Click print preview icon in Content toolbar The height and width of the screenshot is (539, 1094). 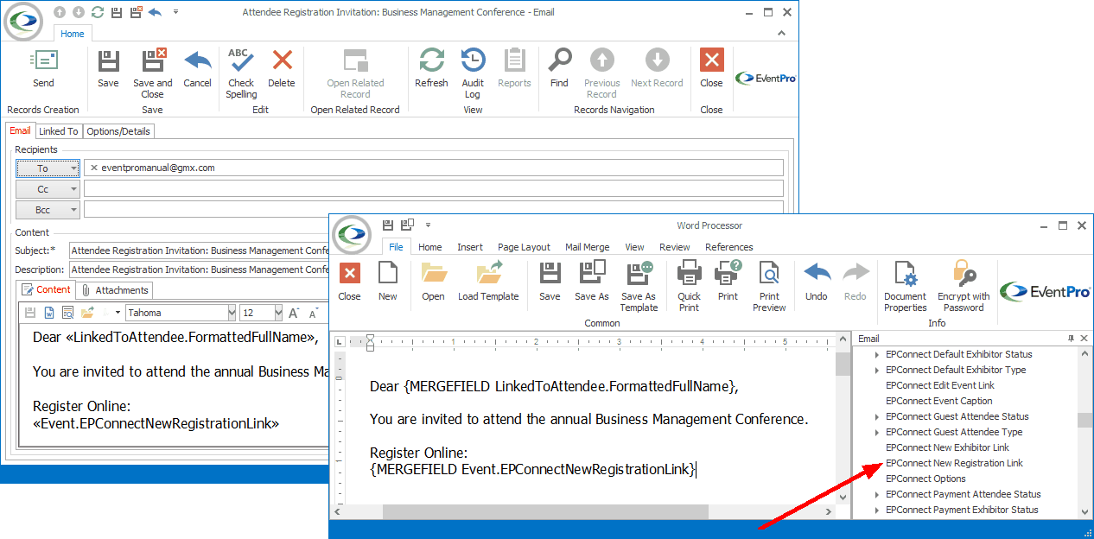(67, 313)
